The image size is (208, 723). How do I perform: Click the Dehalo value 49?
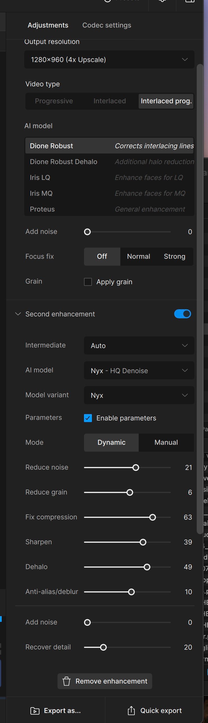click(188, 567)
